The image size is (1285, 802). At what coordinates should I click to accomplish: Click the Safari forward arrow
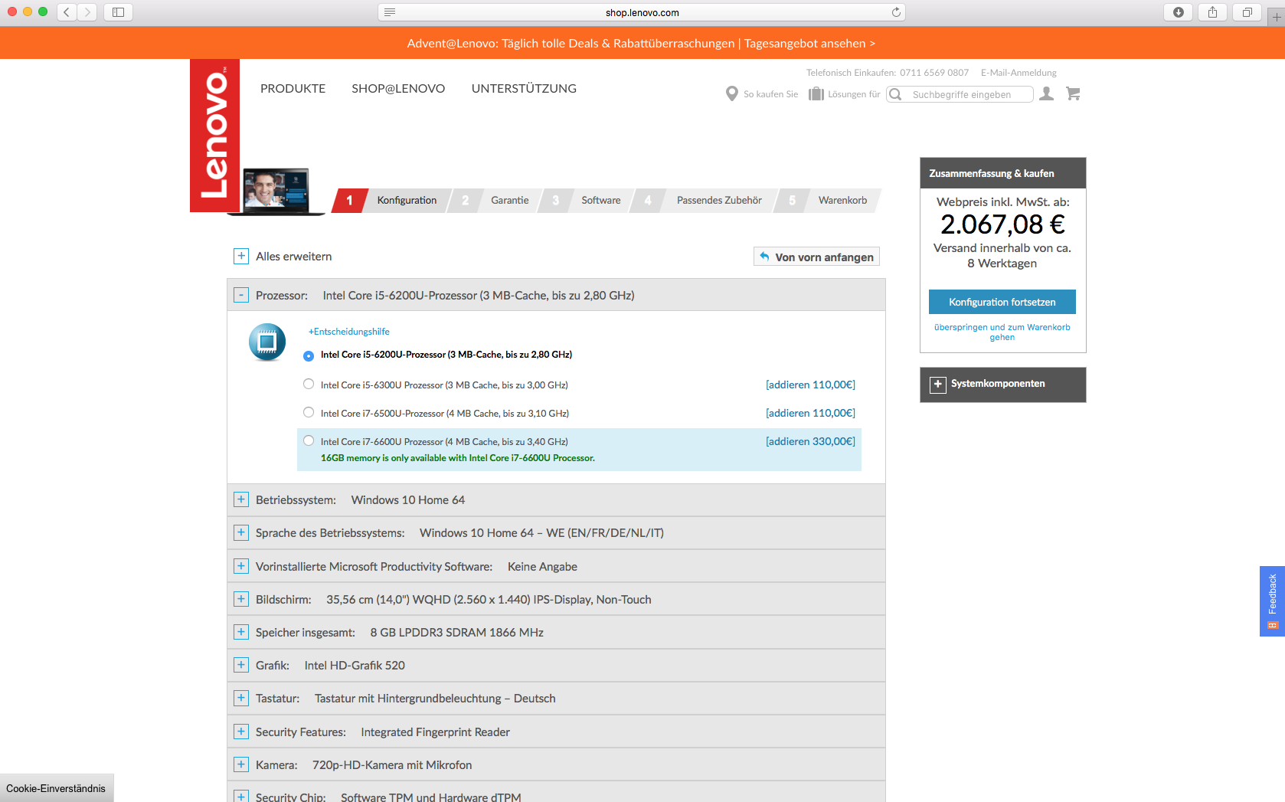87,11
